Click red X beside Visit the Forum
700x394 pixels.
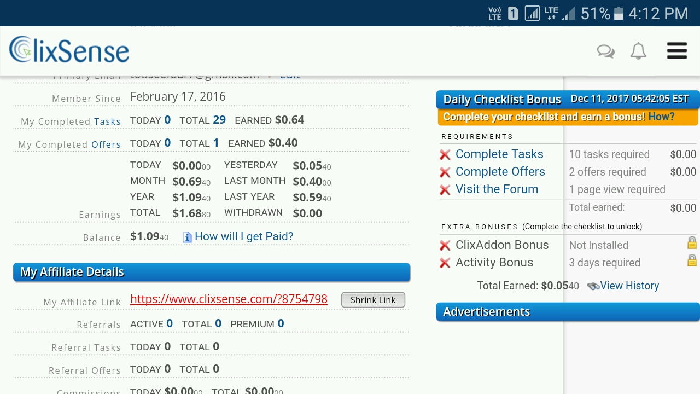[445, 190]
